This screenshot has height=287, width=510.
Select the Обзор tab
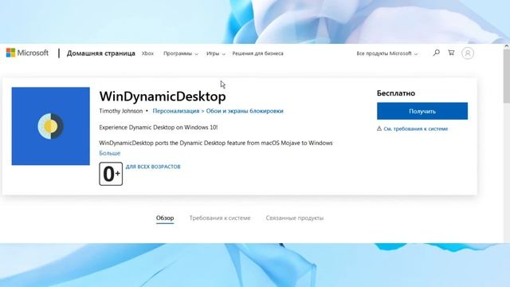click(165, 218)
